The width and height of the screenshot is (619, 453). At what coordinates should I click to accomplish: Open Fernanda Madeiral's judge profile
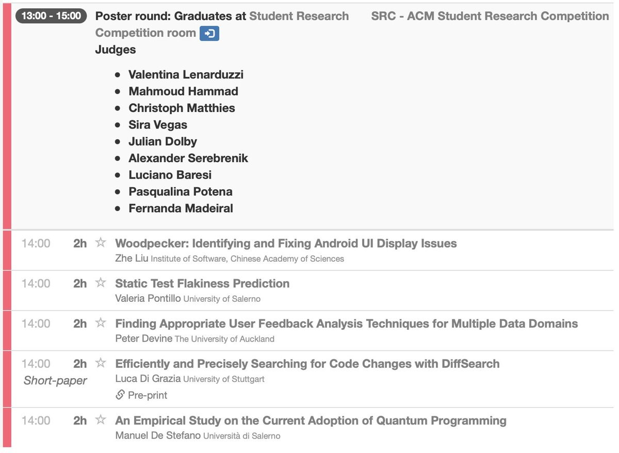[x=181, y=208]
